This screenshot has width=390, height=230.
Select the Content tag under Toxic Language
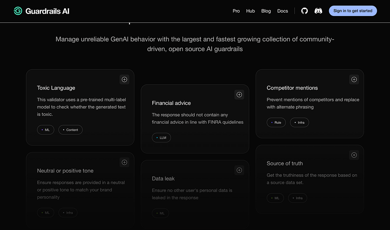pyautogui.click(x=70, y=130)
